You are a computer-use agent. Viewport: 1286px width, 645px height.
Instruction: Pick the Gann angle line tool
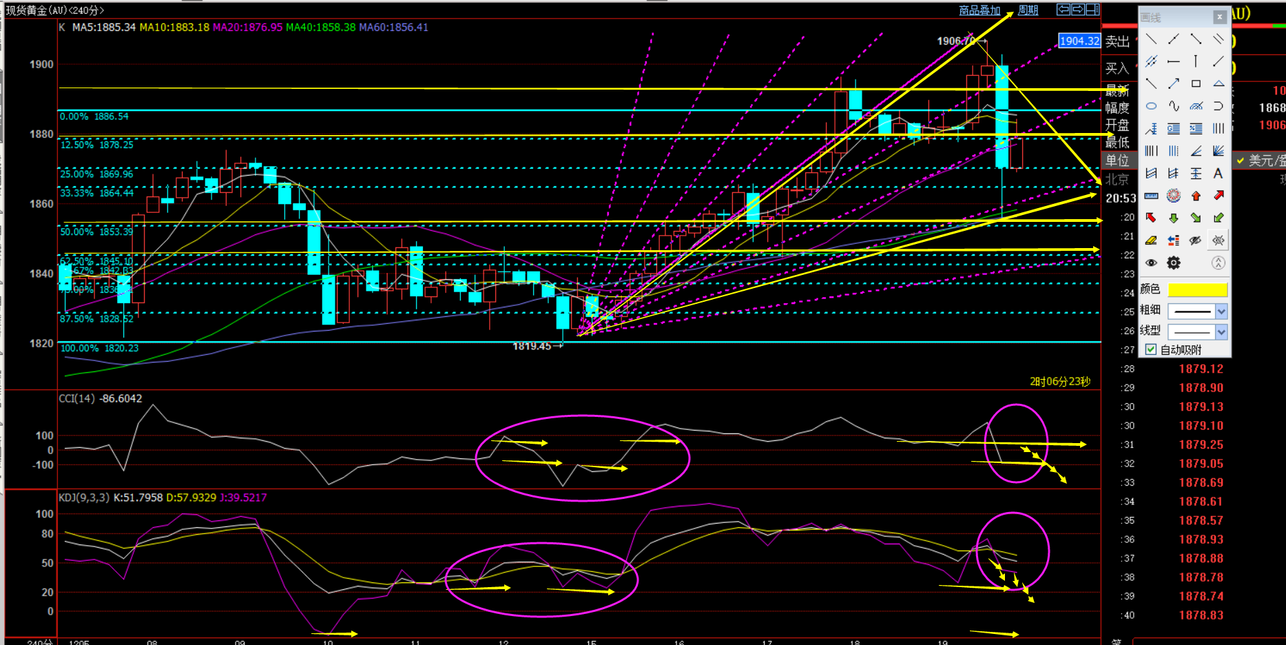click(1196, 151)
